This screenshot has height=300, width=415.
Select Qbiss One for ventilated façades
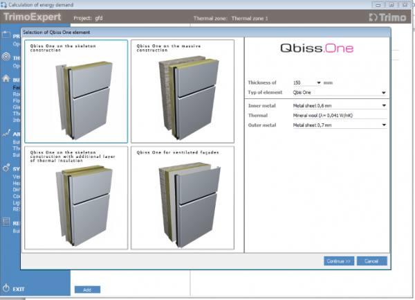(183, 198)
